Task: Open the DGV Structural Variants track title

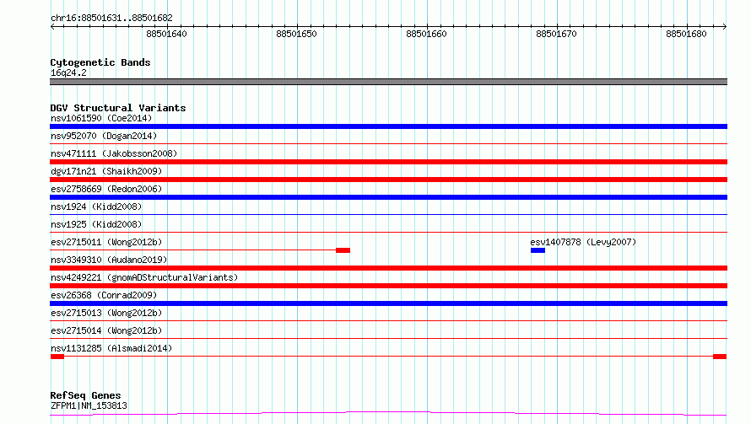Action: click(118, 108)
